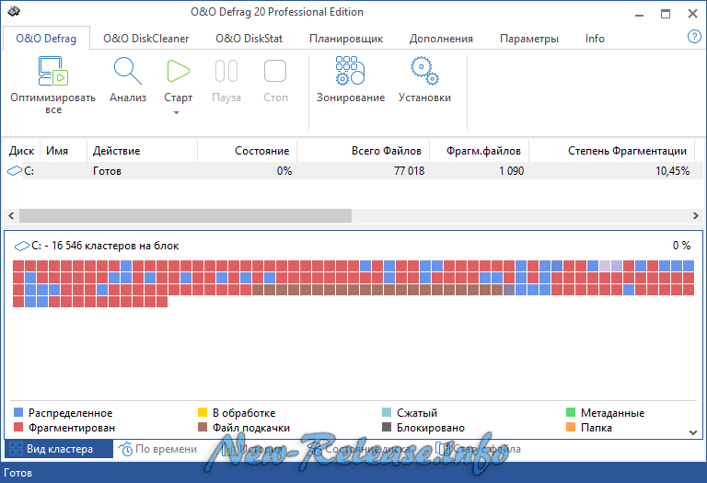Screen dimensions: 707x483
Task: Click the teal Сжатый legend swatch
Action: pos(387,412)
